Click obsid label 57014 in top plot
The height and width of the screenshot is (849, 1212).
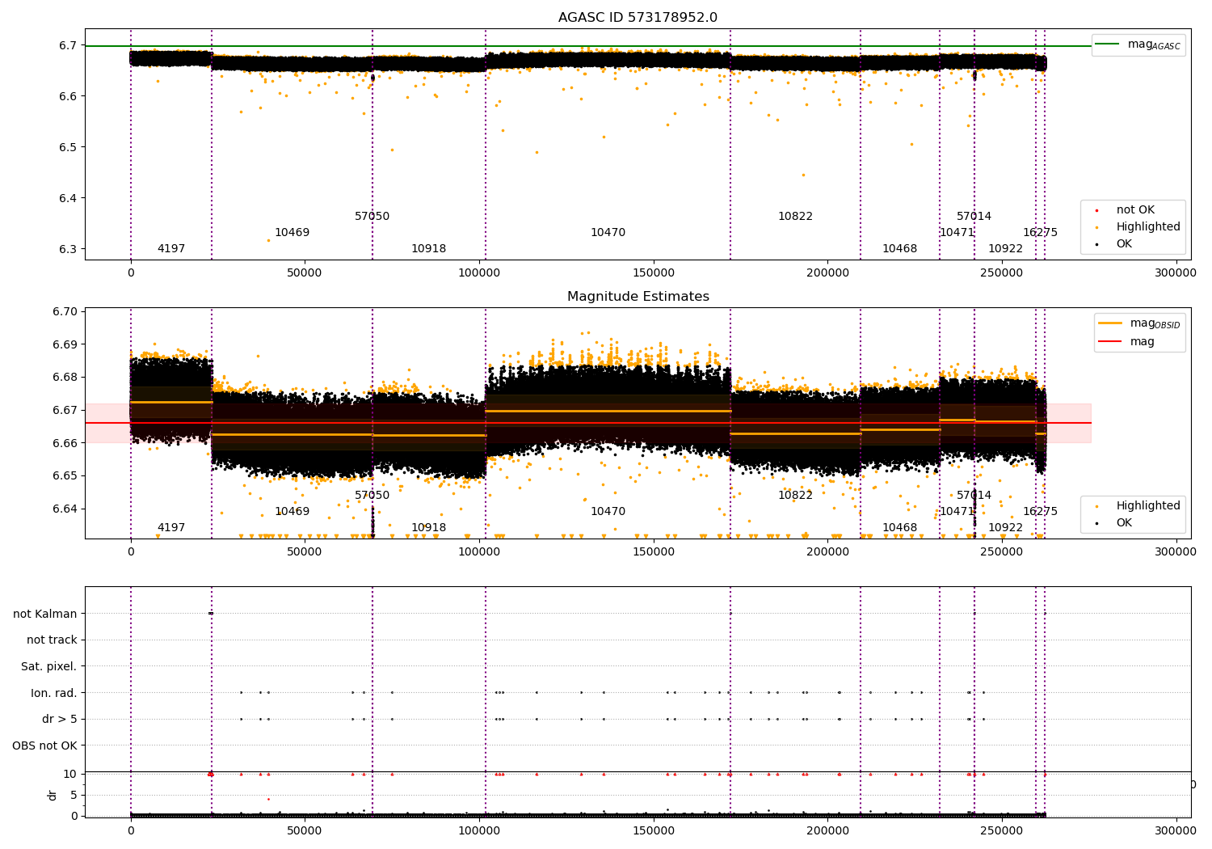(x=974, y=217)
